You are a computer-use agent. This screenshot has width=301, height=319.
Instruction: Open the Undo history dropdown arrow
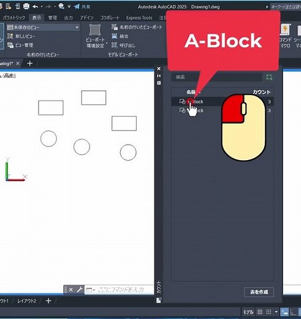(x=42, y=7)
